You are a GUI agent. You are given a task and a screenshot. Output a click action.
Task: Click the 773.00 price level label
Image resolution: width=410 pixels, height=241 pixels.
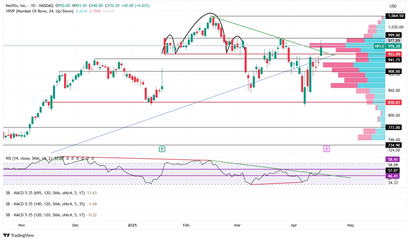pyautogui.click(x=394, y=127)
